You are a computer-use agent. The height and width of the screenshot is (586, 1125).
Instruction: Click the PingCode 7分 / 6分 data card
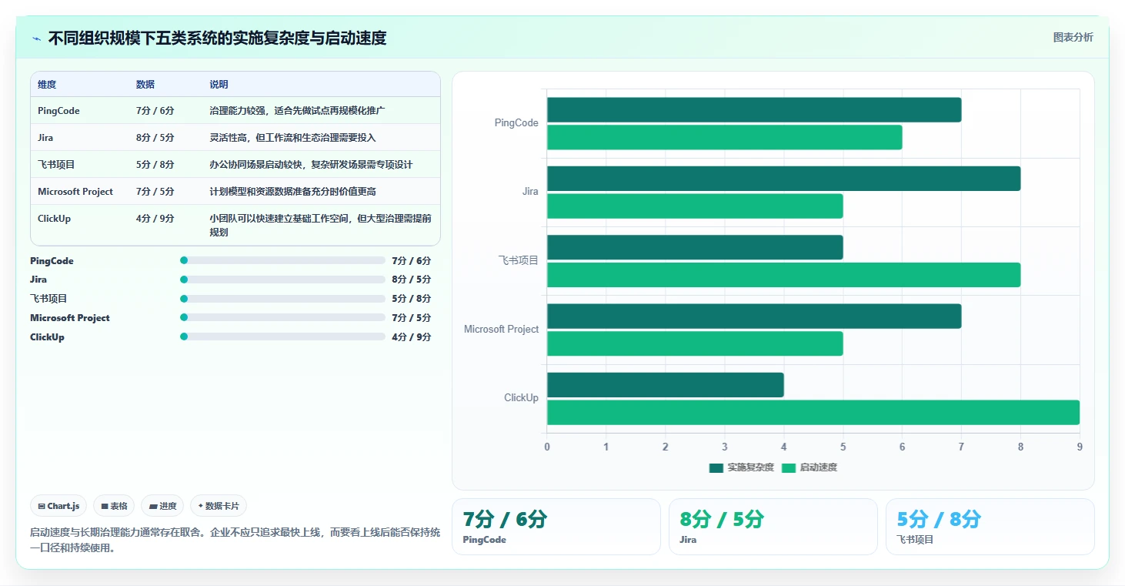pos(556,527)
